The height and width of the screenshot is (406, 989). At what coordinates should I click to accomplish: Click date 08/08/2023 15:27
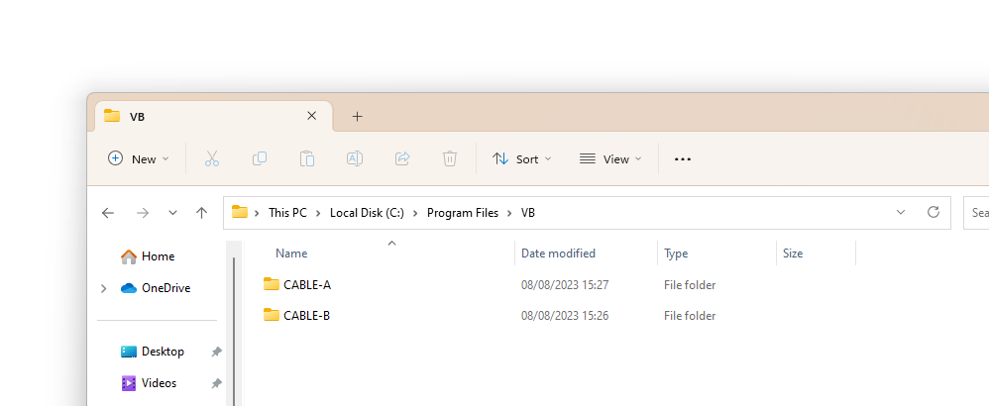[x=565, y=285]
